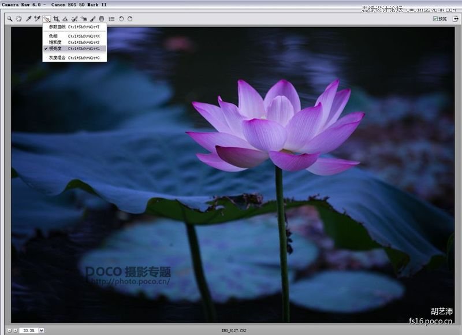Choose the Color Sampler tool

coord(37,18)
